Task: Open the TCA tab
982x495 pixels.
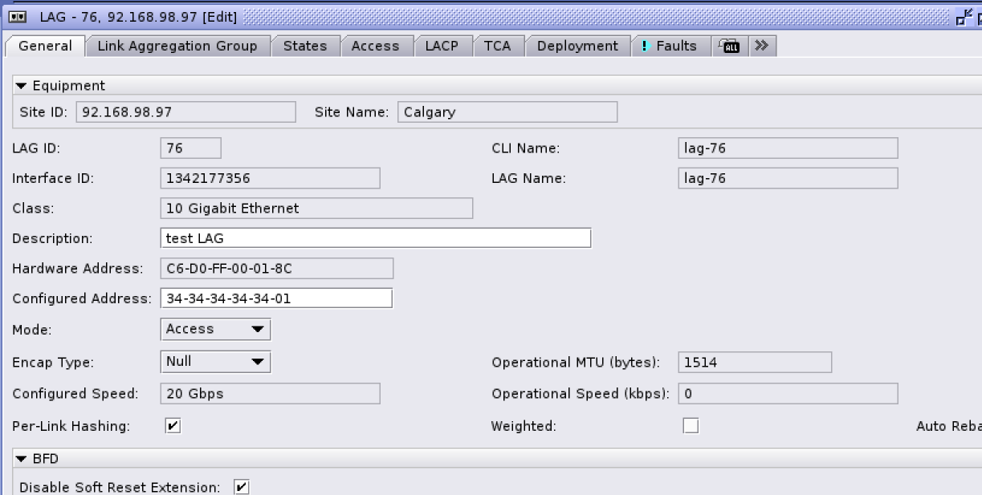Action: (x=497, y=47)
